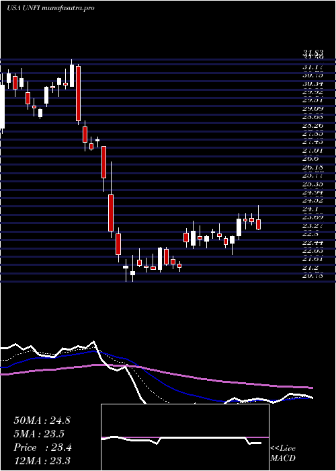Click the 27.01 price axis label
This screenshot has height=471, width=336.
(312, 151)
